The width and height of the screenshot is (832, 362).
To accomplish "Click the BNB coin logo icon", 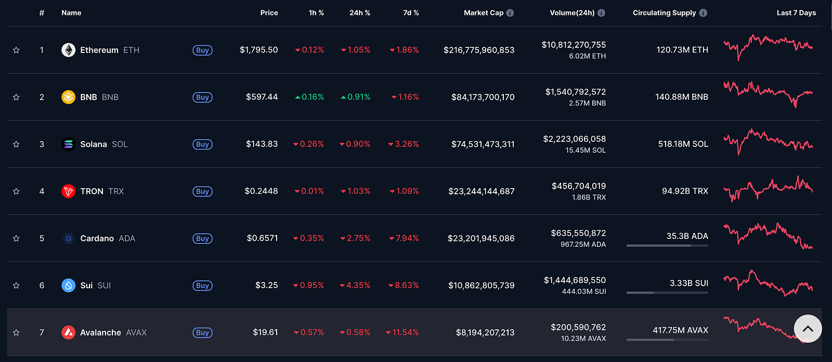I will pyautogui.click(x=69, y=97).
